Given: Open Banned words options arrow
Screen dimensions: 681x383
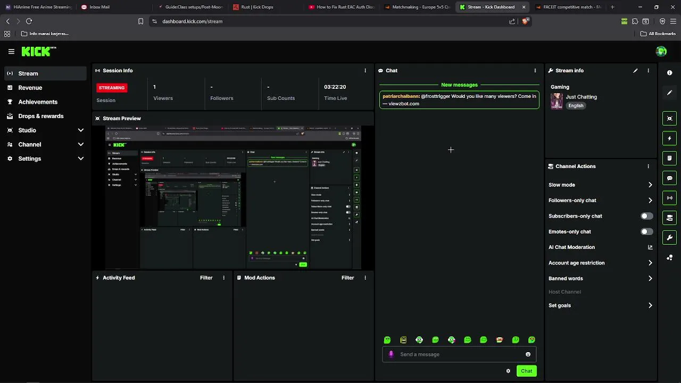Looking at the screenshot, I should [650, 278].
